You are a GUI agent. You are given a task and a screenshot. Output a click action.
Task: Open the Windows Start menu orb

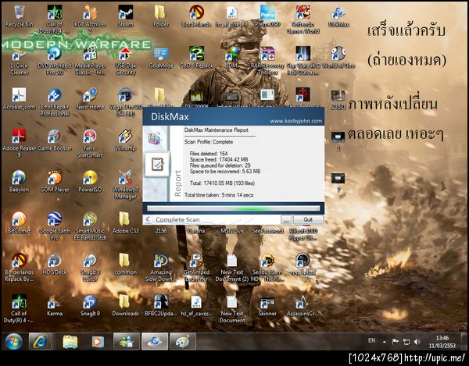[x=13, y=342]
